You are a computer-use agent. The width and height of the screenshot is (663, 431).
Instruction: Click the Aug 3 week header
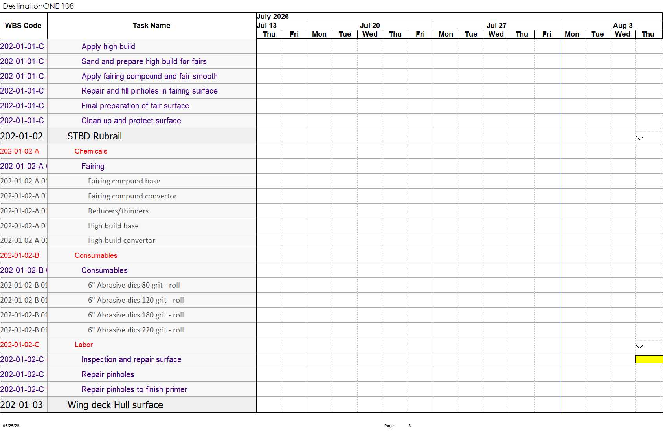623,26
